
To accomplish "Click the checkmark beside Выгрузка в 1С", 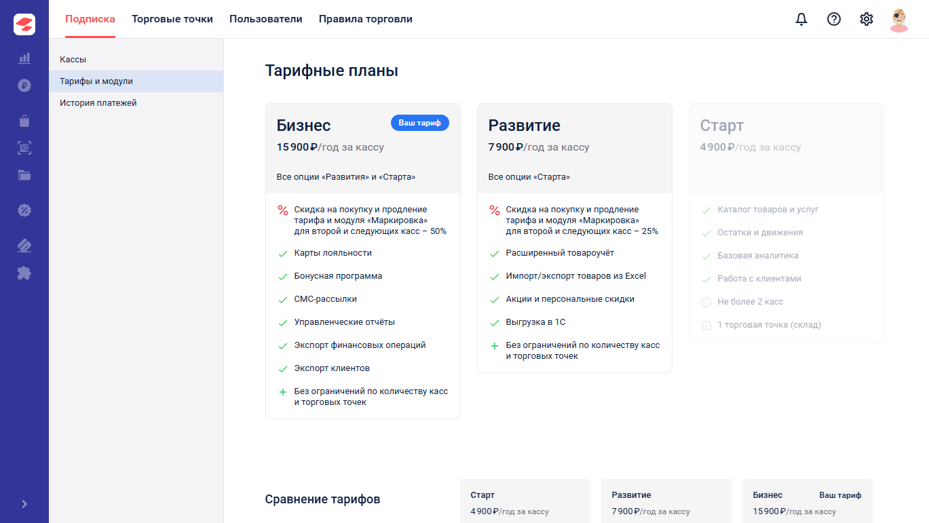I will 495,323.
